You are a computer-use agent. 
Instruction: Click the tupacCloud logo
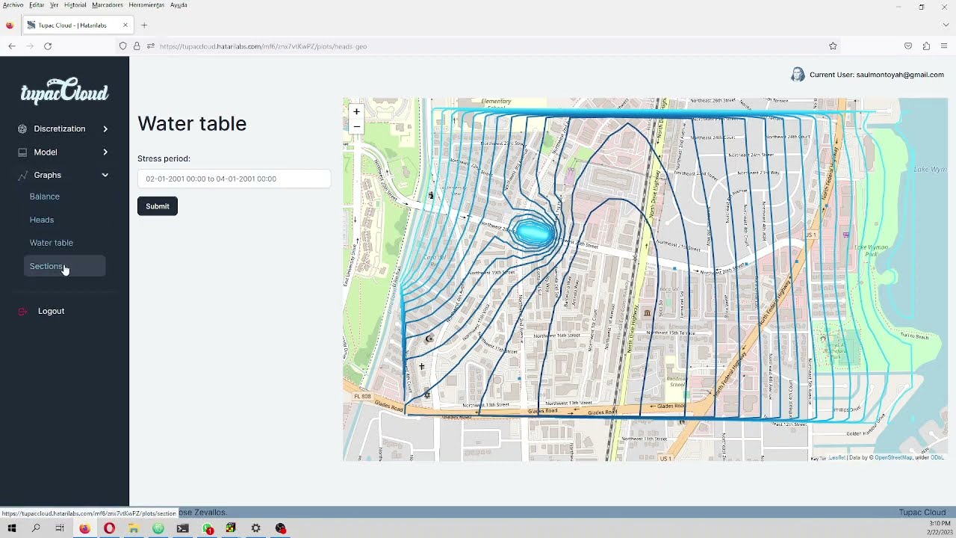tap(64, 90)
